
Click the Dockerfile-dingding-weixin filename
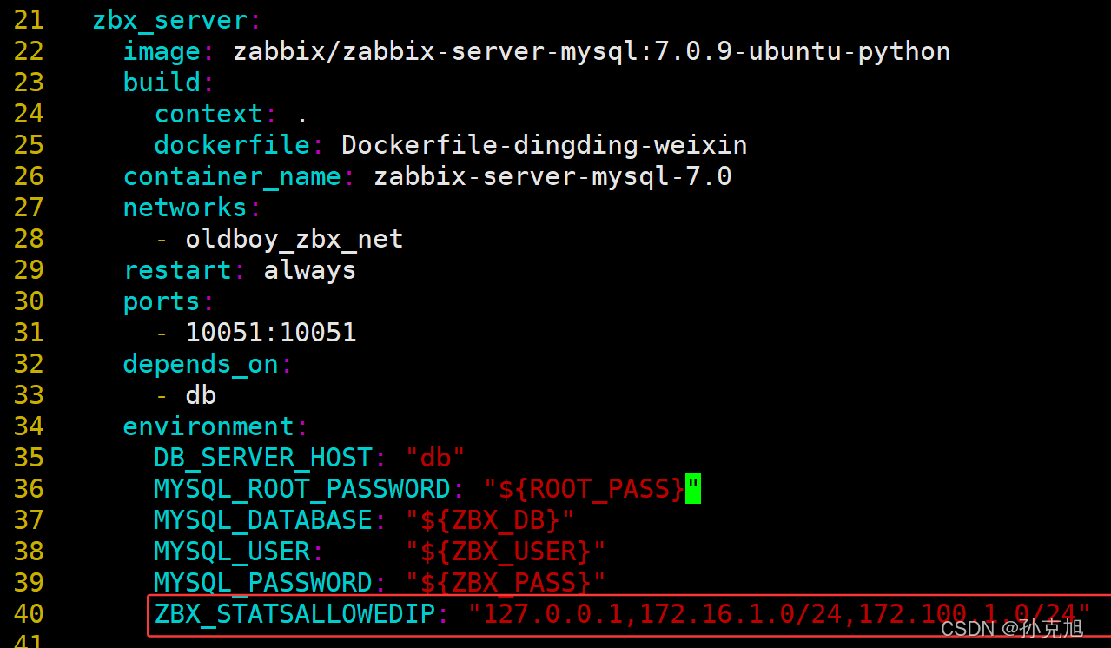(x=545, y=145)
